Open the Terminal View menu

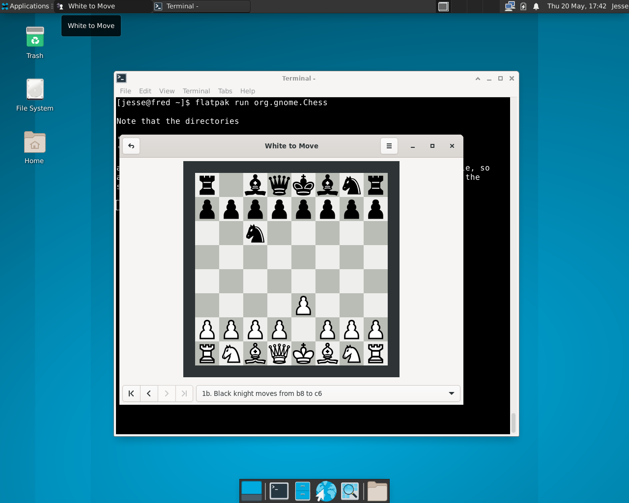click(167, 91)
